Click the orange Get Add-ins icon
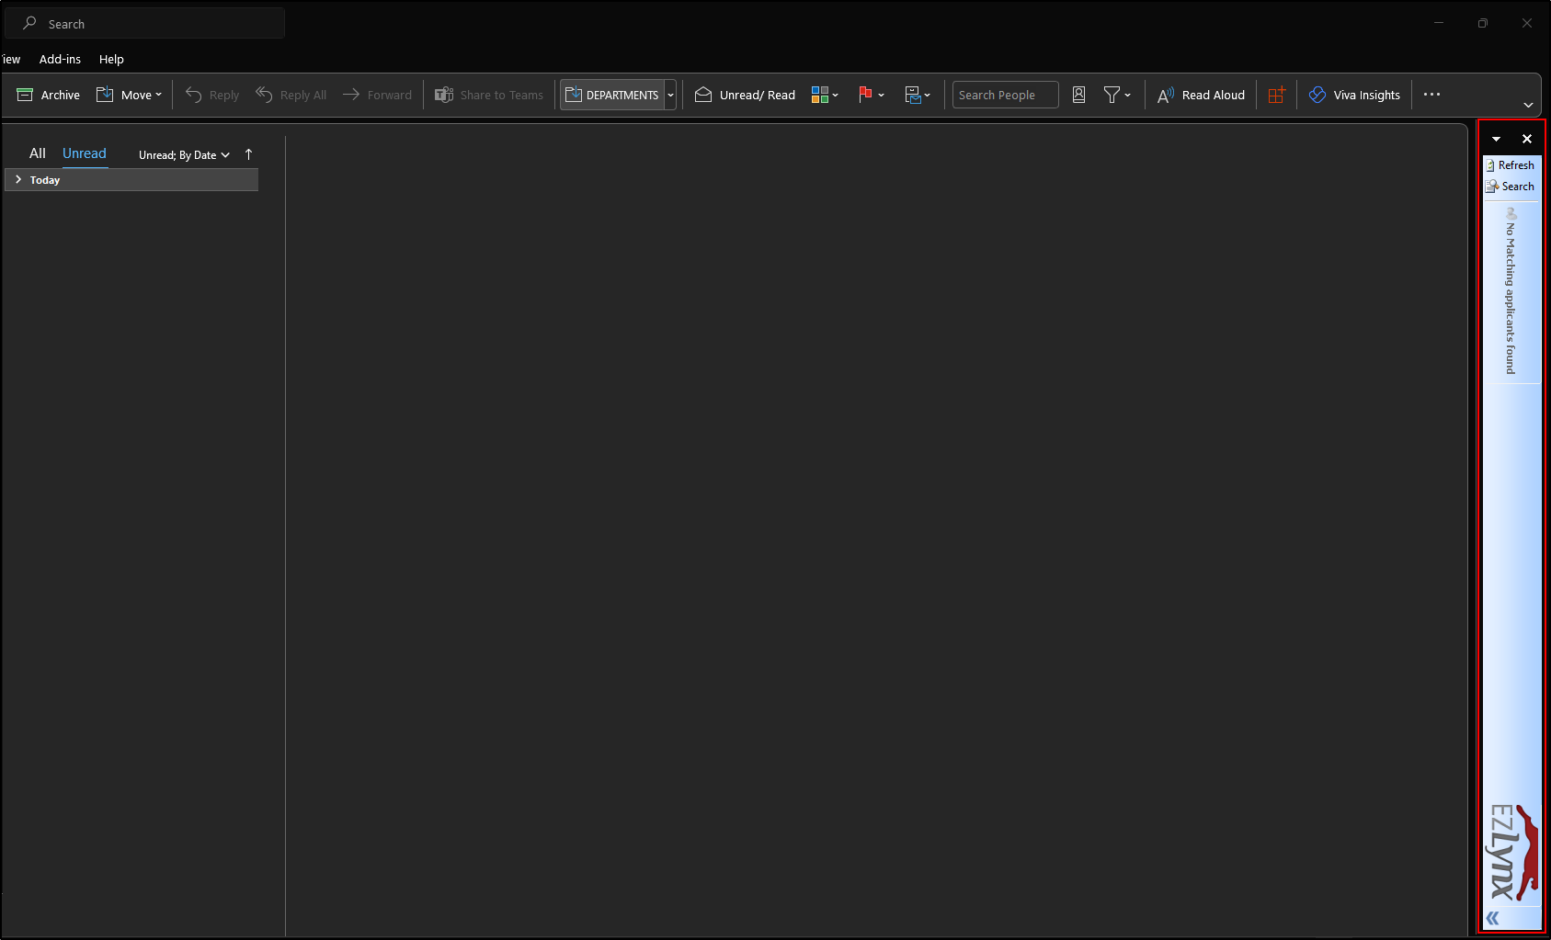 pyautogui.click(x=1276, y=95)
